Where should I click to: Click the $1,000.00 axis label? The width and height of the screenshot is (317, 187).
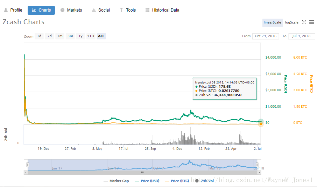coord(273,106)
